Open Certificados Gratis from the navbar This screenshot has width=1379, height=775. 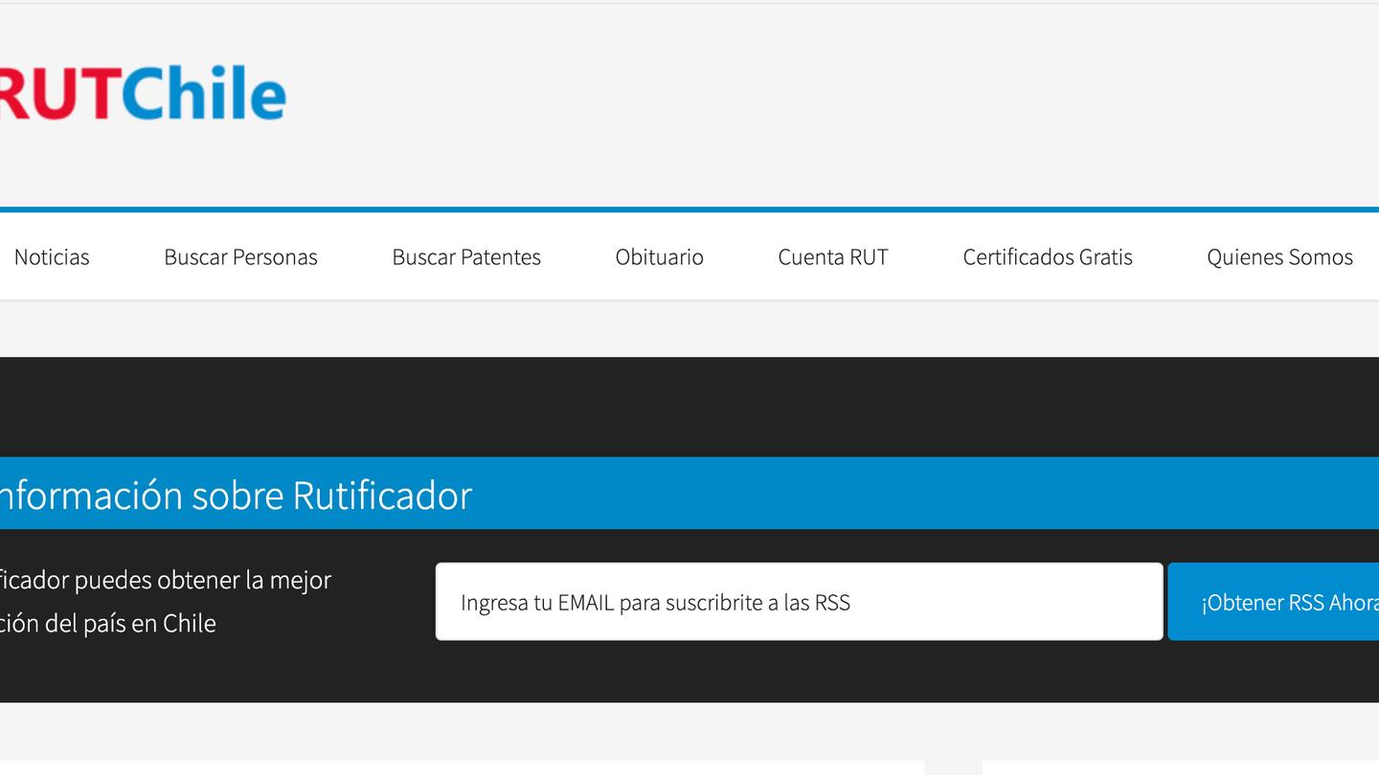coord(1048,256)
